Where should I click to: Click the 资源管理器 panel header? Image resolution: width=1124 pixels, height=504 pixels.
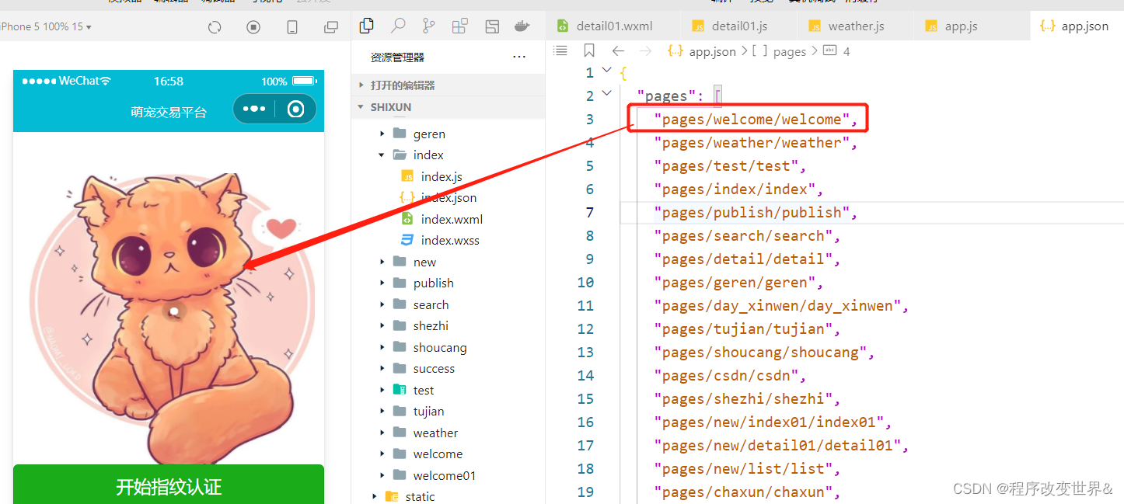[397, 57]
